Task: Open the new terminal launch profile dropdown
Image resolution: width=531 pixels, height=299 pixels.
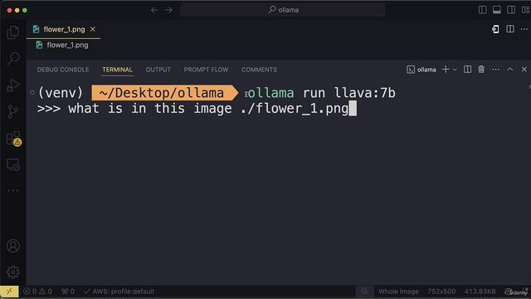Action: pyautogui.click(x=455, y=70)
